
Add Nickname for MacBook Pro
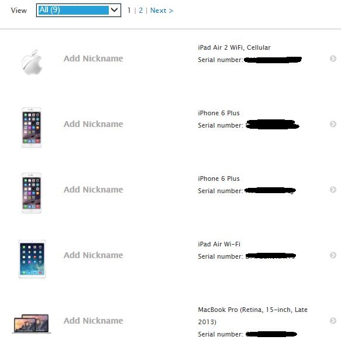pyautogui.click(x=93, y=321)
